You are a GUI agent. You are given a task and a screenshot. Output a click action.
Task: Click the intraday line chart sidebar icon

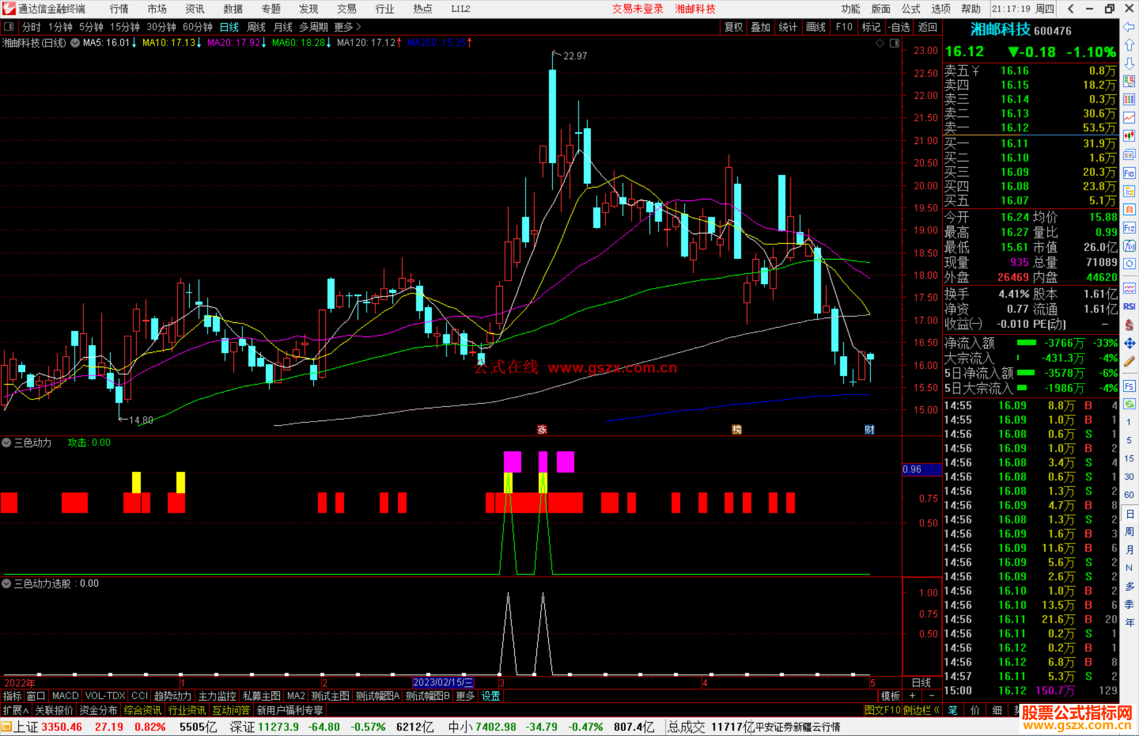(x=1129, y=118)
